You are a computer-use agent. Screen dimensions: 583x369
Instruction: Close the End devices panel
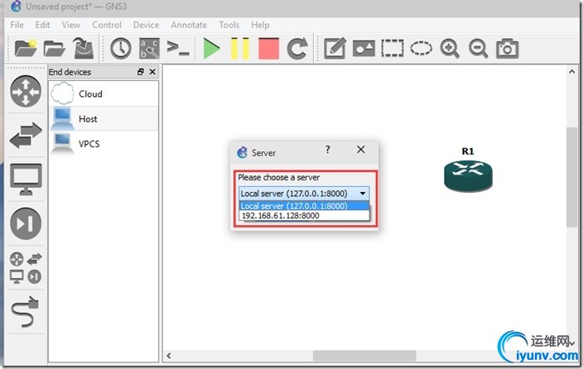coord(152,72)
